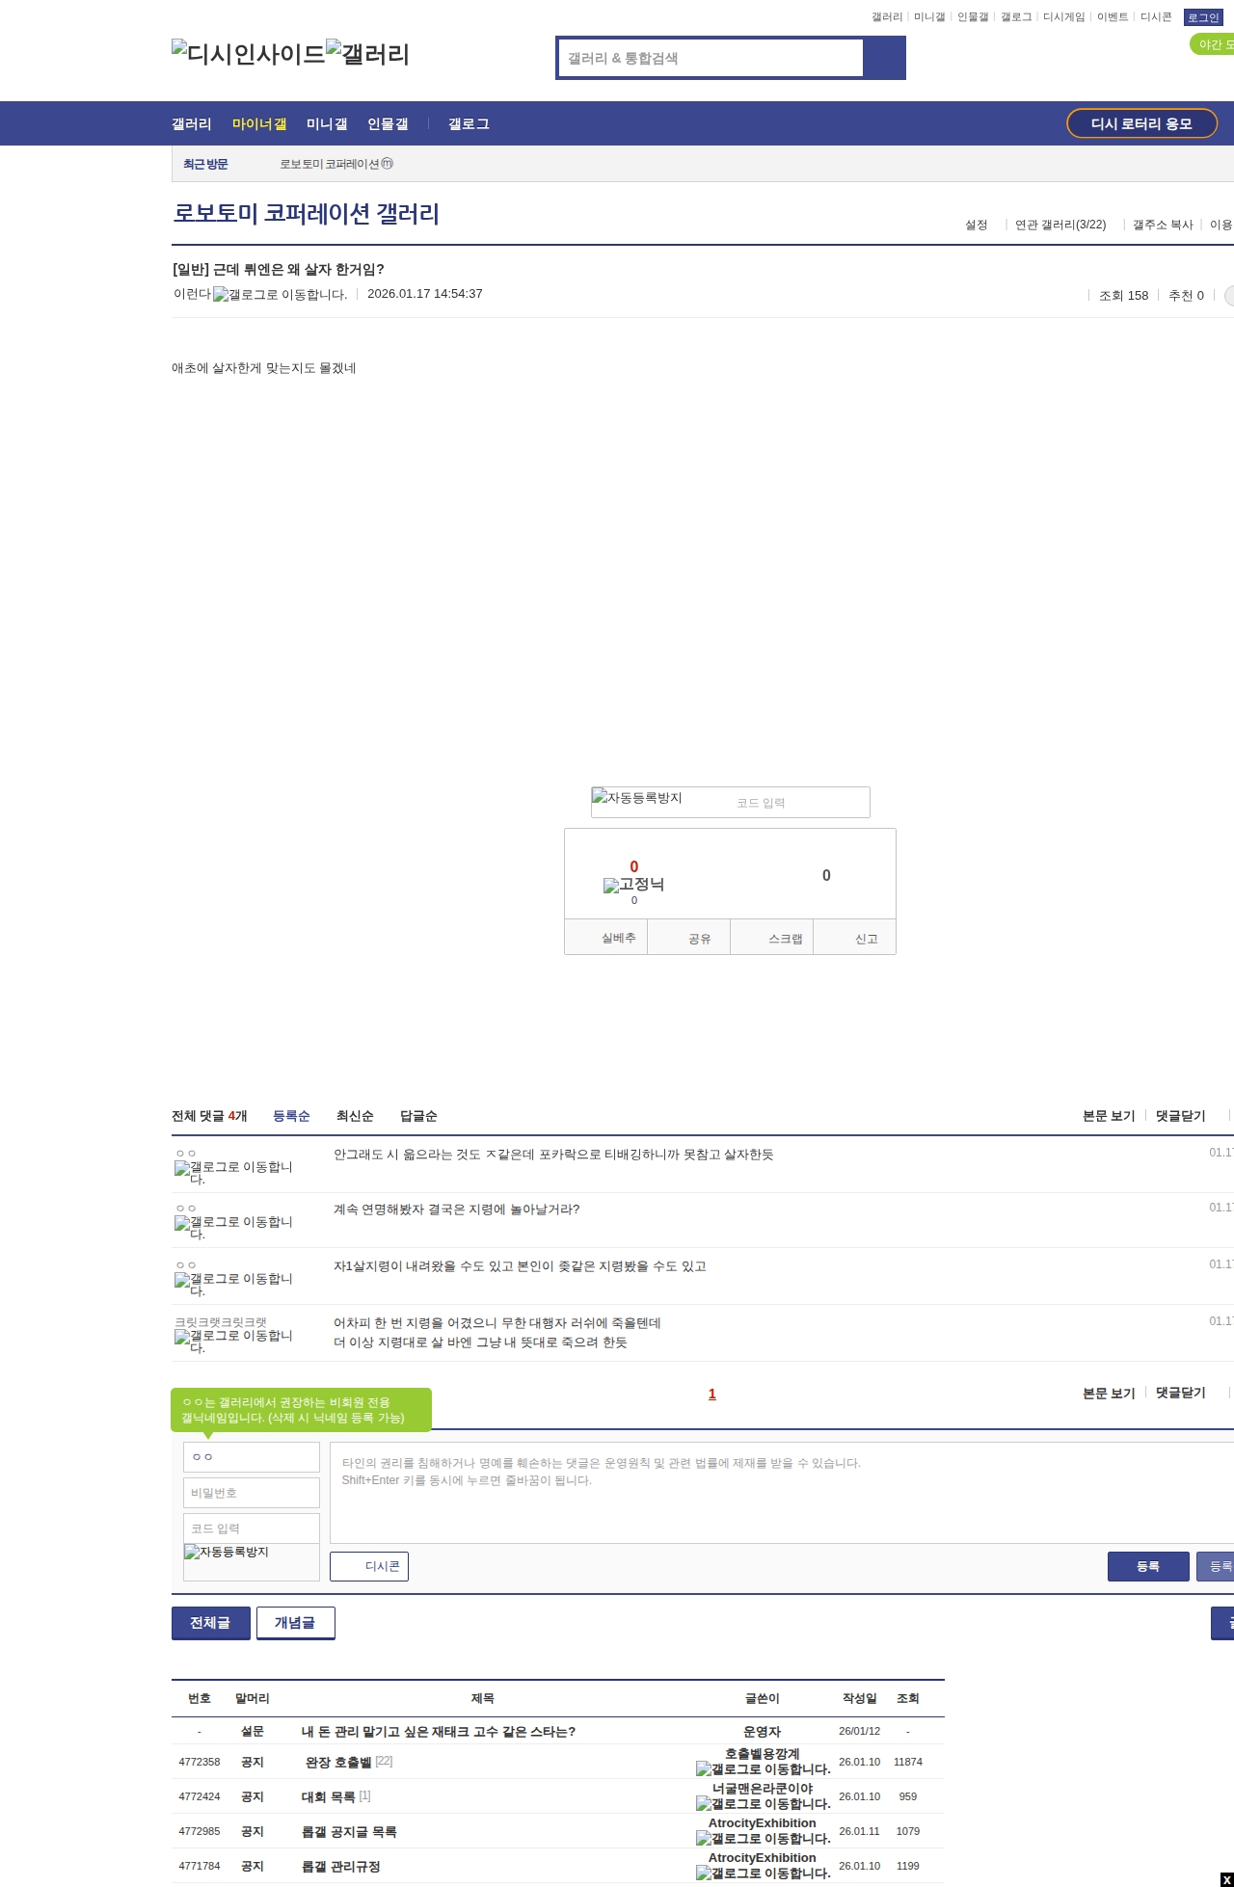1234x1887 pixels.
Task: Open the 대회 목록 notice post
Action: 329,1796
